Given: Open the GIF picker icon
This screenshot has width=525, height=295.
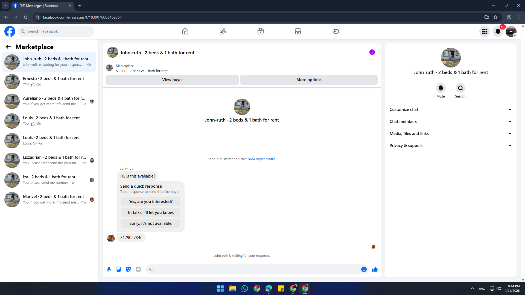Looking at the screenshot, I should (x=138, y=269).
